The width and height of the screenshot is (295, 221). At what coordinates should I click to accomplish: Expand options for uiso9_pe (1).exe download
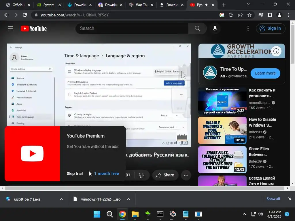click(61, 199)
